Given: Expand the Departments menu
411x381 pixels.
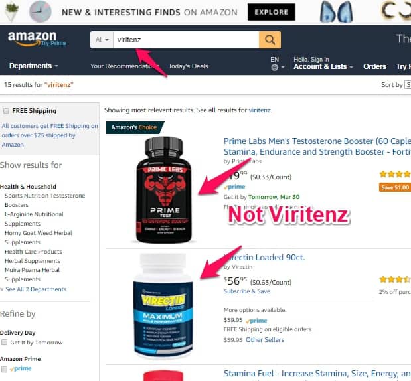Looking at the screenshot, I should pos(34,66).
